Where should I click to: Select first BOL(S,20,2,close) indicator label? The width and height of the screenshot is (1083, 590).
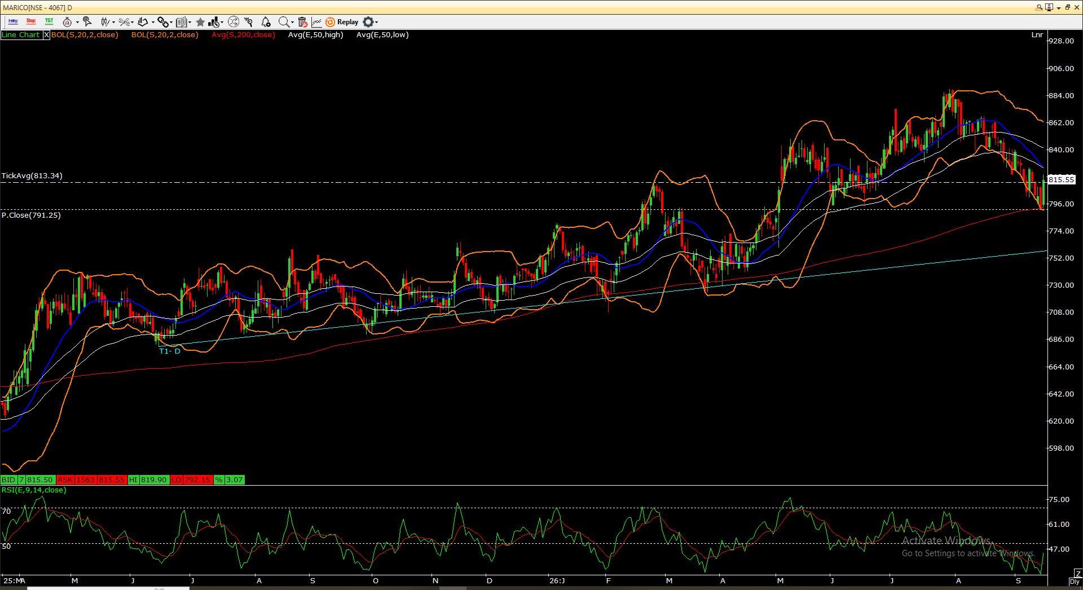85,35
